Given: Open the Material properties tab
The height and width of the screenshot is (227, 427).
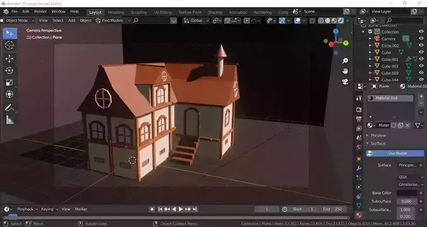Looking at the screenshot, I should coord(359,215).
